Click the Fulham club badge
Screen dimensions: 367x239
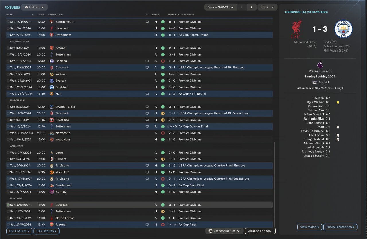tap(52, 159)
